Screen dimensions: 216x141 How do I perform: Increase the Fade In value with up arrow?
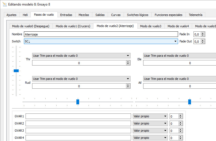pos(203,33)
